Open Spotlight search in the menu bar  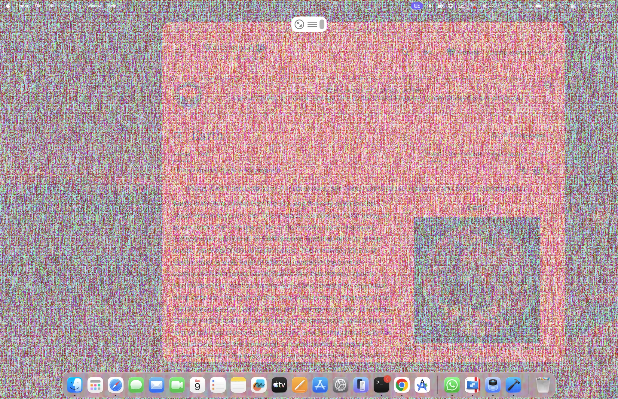(562, 6)
